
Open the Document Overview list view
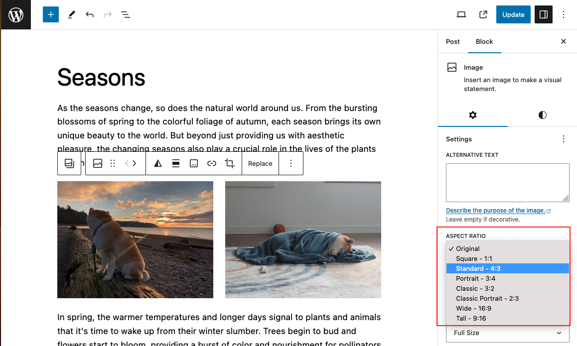[x=126, y=14]
